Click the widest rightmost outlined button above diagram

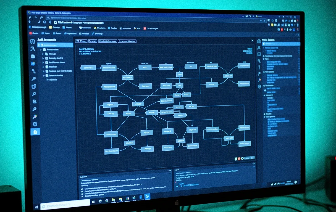tap(127, 41)
